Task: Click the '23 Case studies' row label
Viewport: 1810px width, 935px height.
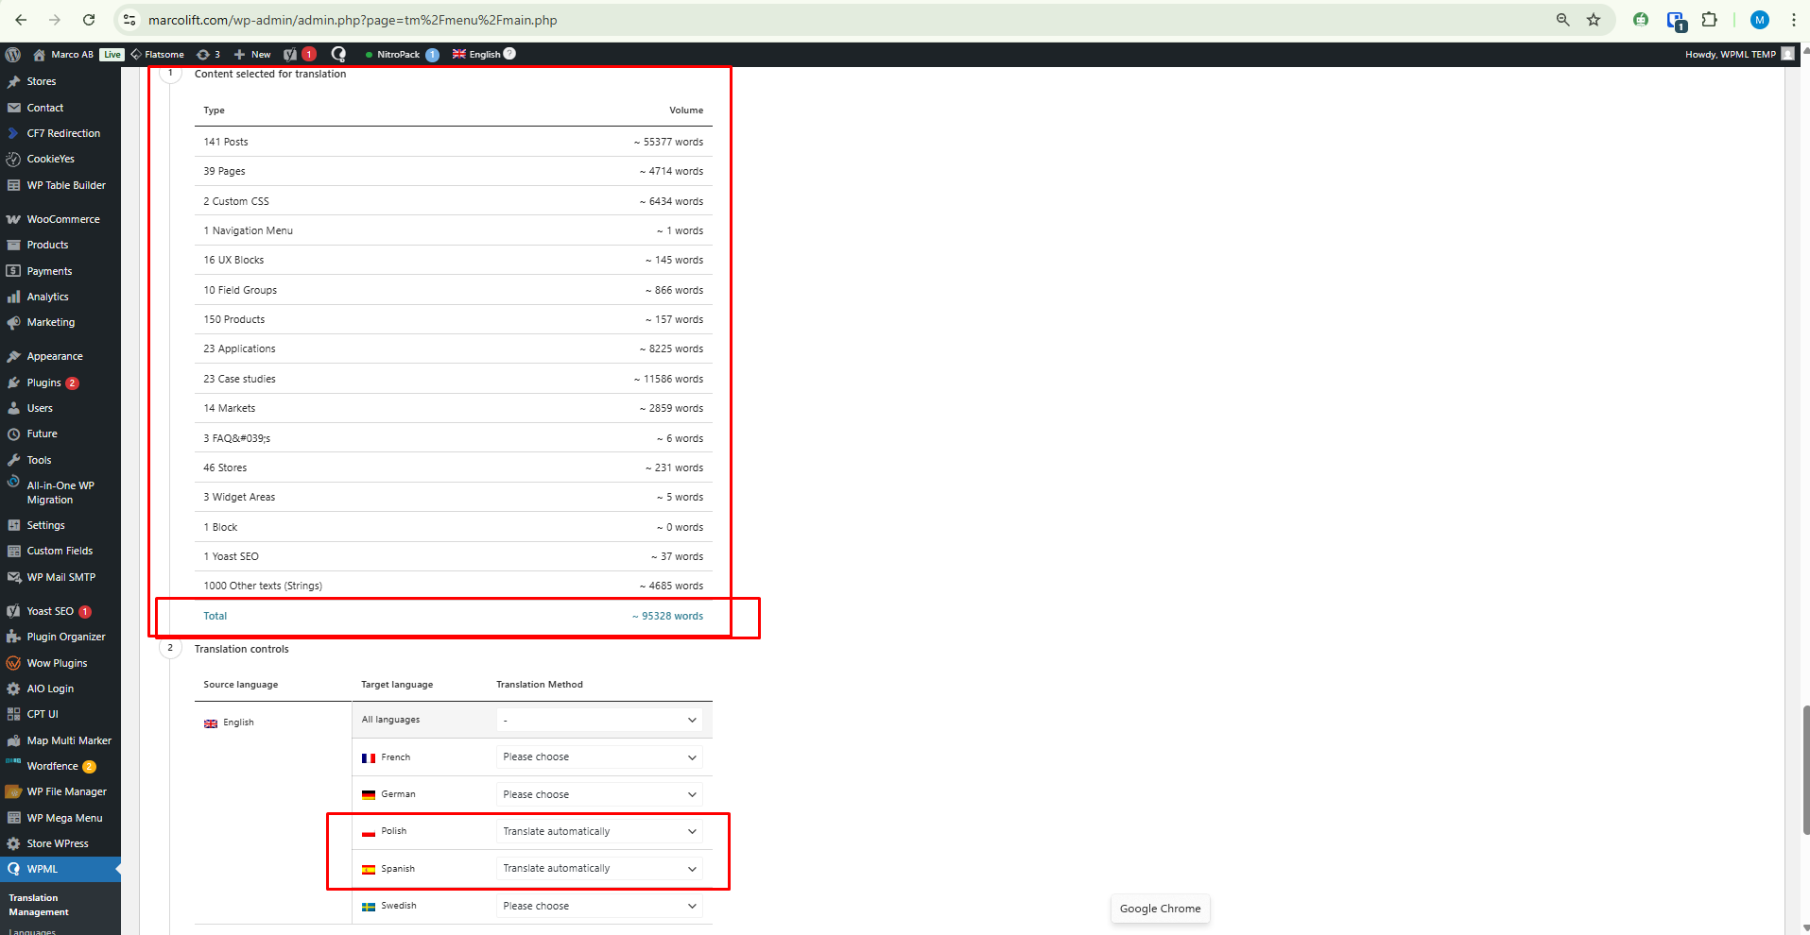Action: point(239,379)
